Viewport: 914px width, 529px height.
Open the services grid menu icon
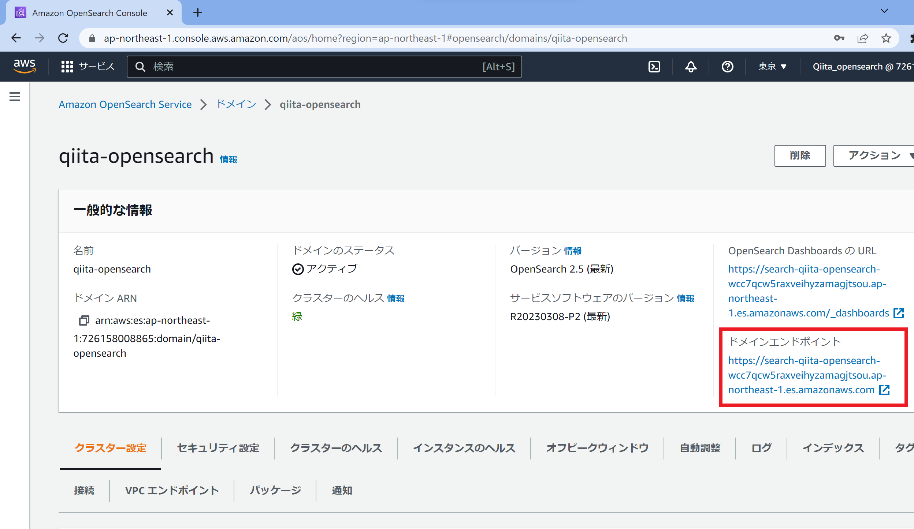(67, 67)
